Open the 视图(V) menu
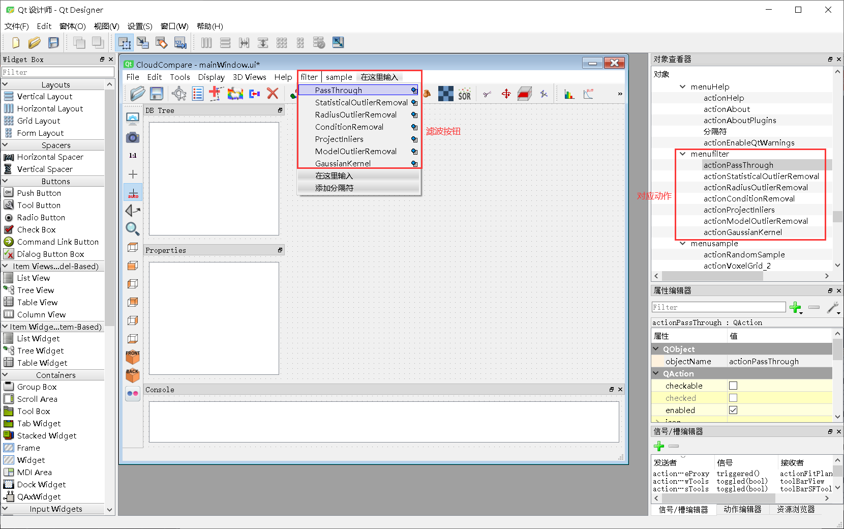The width and height of the screenshot is (844, 529). [x=106, y=26]
